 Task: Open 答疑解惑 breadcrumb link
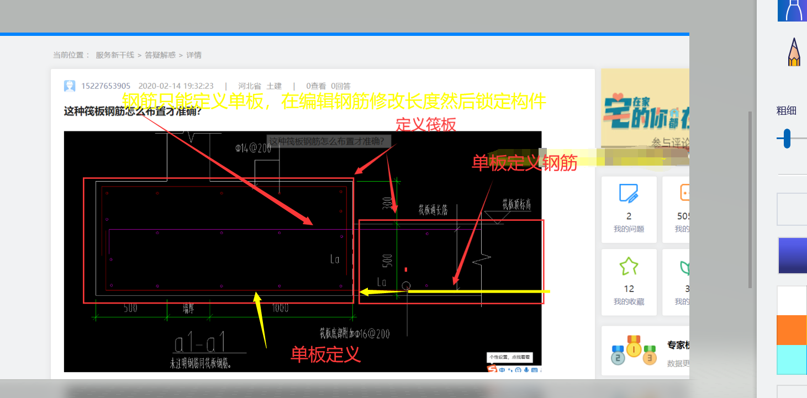click(160, 55)
